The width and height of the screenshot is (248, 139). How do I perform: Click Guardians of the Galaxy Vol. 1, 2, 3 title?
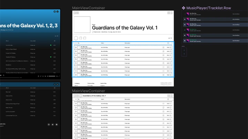(x=29, y=26)
